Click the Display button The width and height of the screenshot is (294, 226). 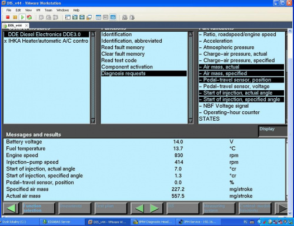[273, 131]
